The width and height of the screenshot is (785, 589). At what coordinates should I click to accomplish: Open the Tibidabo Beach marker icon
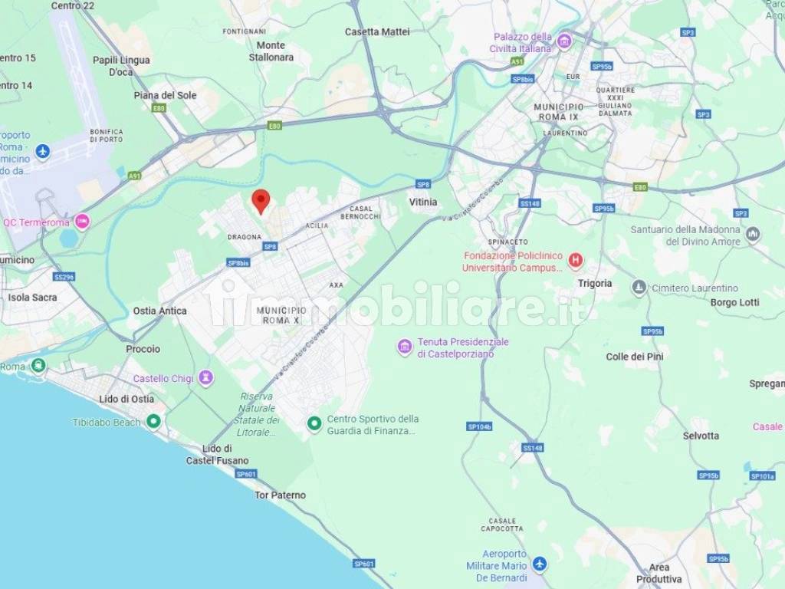[153, 421]
